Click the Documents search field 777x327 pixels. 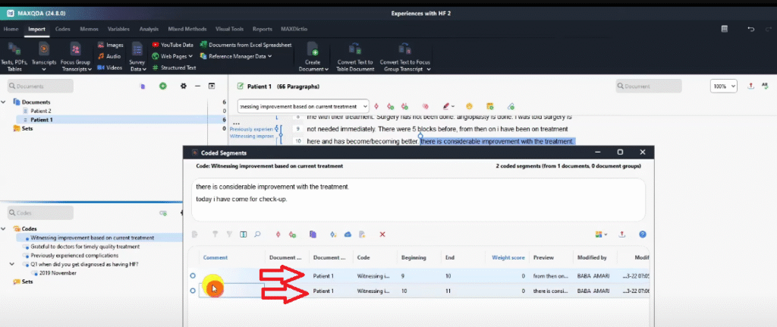[x=40, y=86]
